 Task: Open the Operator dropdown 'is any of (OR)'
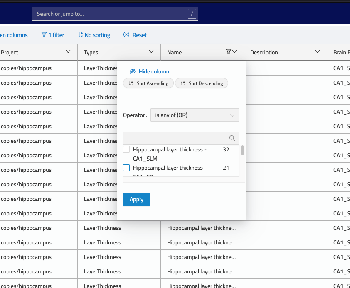(195, 115)
